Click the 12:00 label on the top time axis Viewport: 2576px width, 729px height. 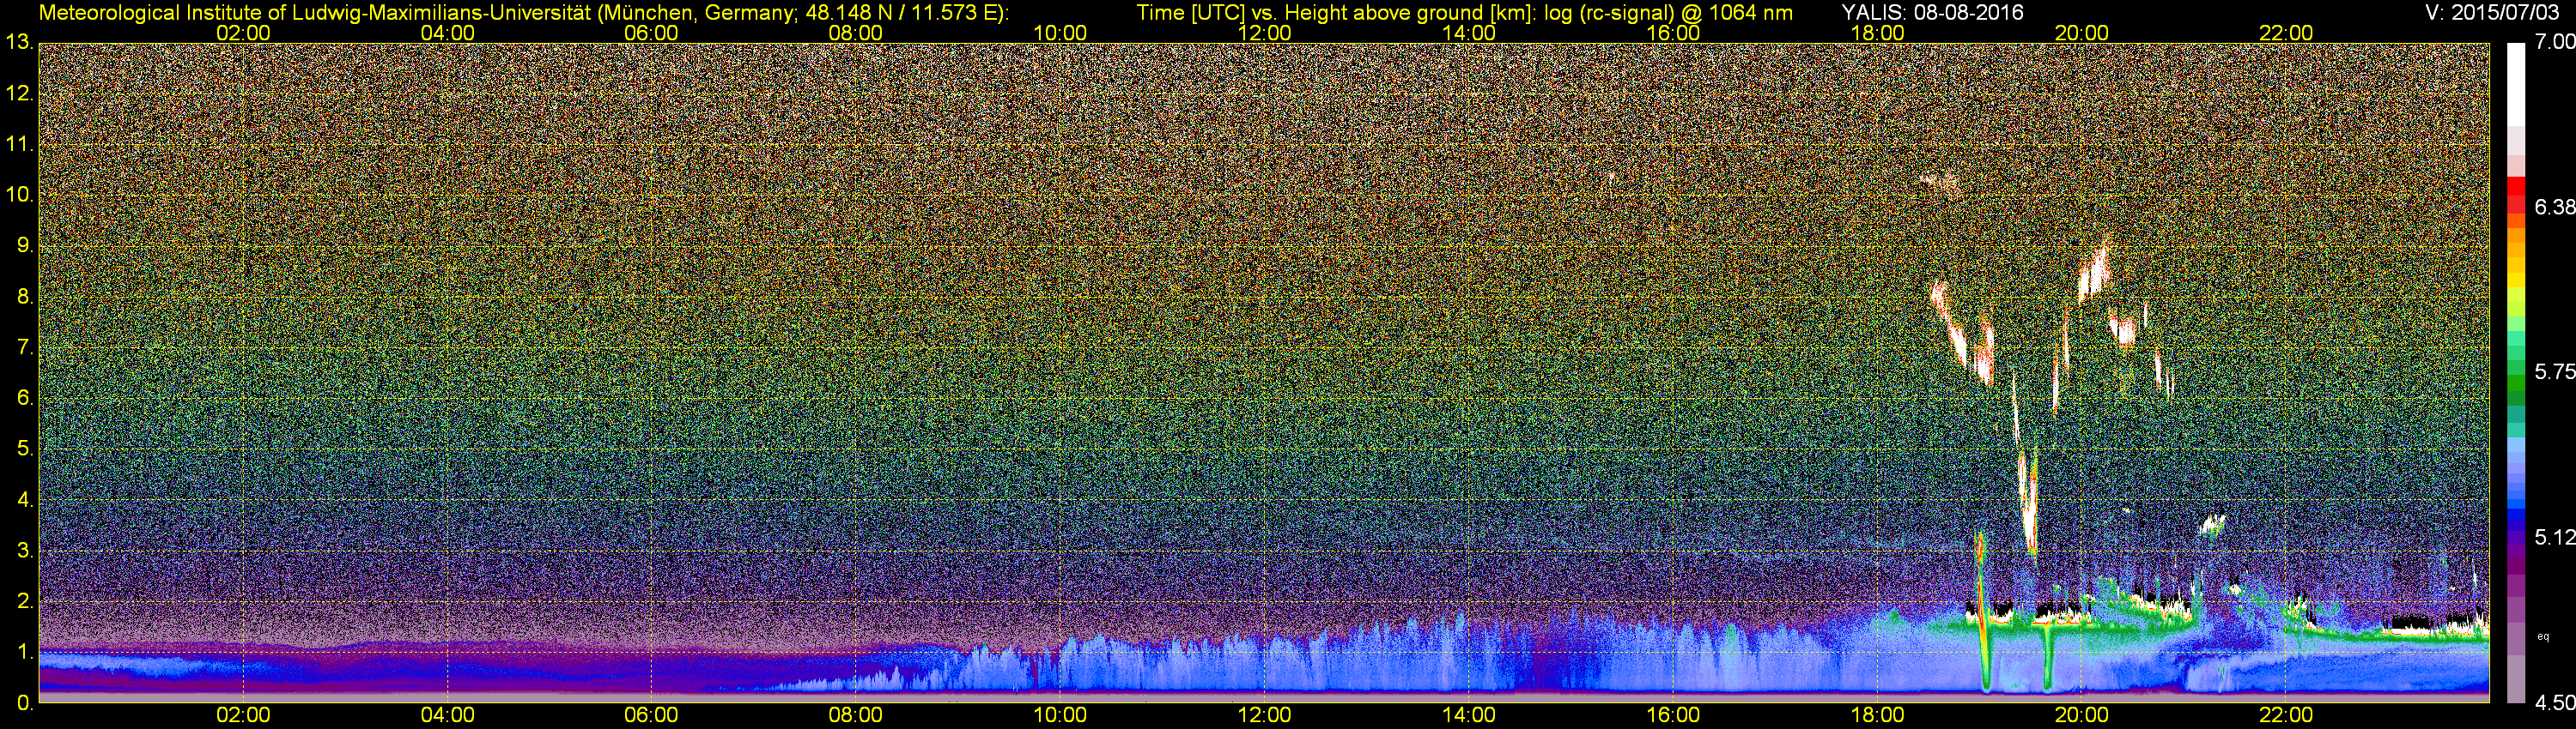coord(1264,33)
